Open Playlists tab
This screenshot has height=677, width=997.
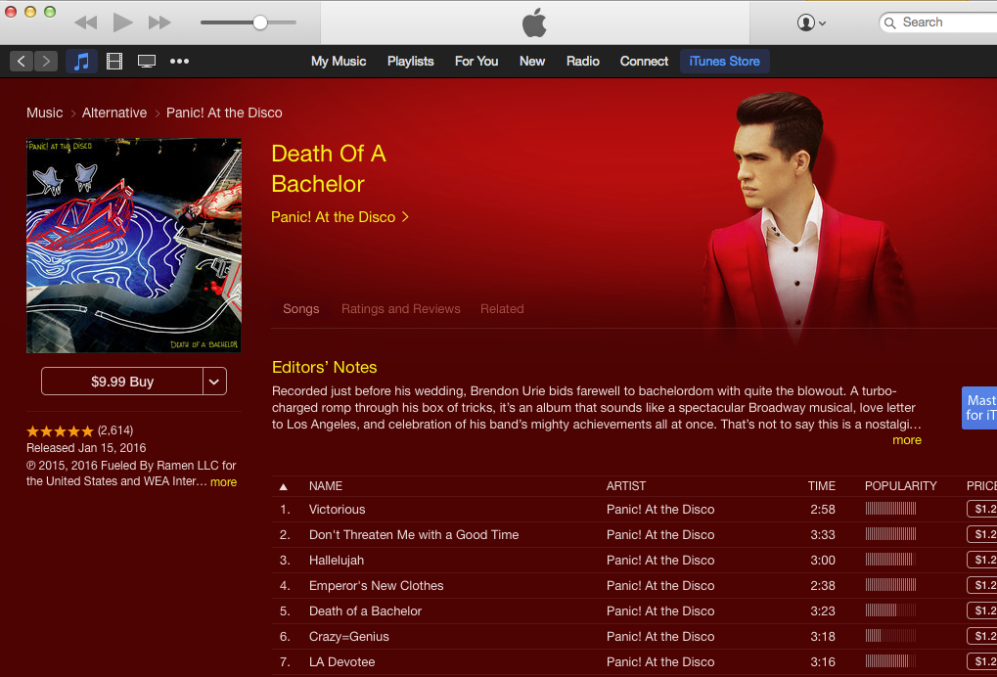pos(411,61)
